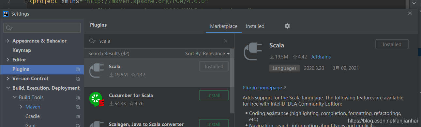This screenshot has height=127, width=421.
Task: Click the project-level icon beside Version Control
Action: pos(78,79)
